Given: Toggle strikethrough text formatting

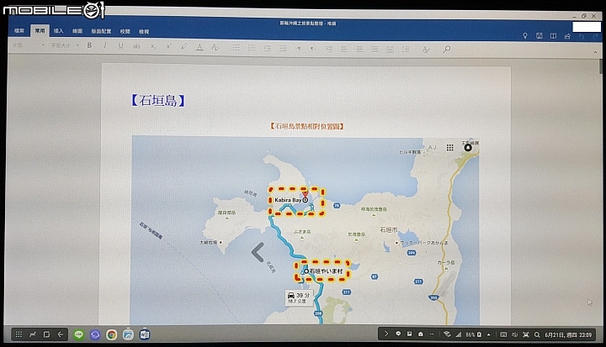Looking at the screenshot, I should [x=136, y=46].
